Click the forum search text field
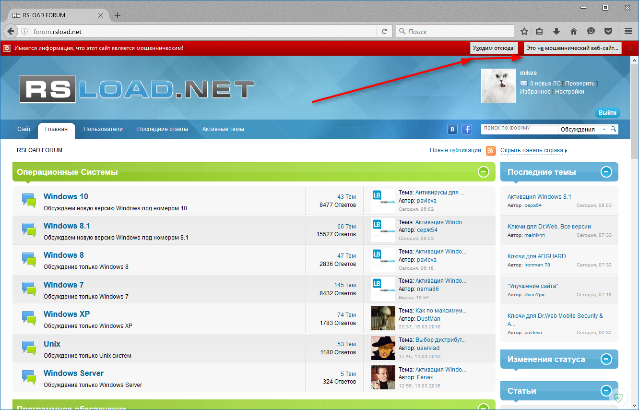 pyautogui.click(x=520, y=129)
